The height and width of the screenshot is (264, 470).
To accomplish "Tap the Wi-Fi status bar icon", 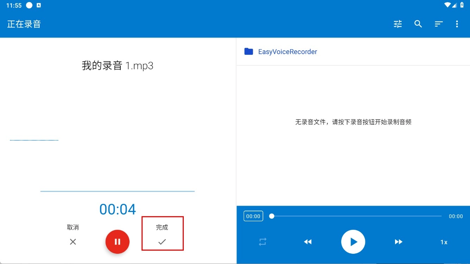I will pyautogui.click(x=447, y=5).
